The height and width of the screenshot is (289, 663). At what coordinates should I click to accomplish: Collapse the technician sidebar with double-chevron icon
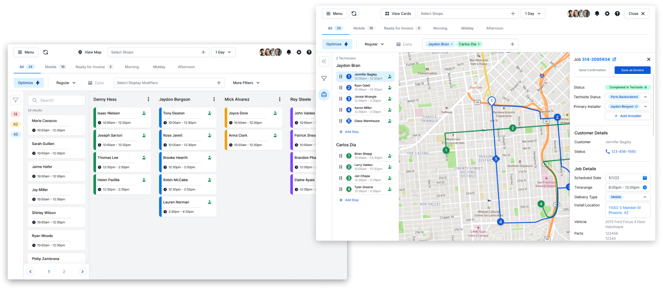324,61
